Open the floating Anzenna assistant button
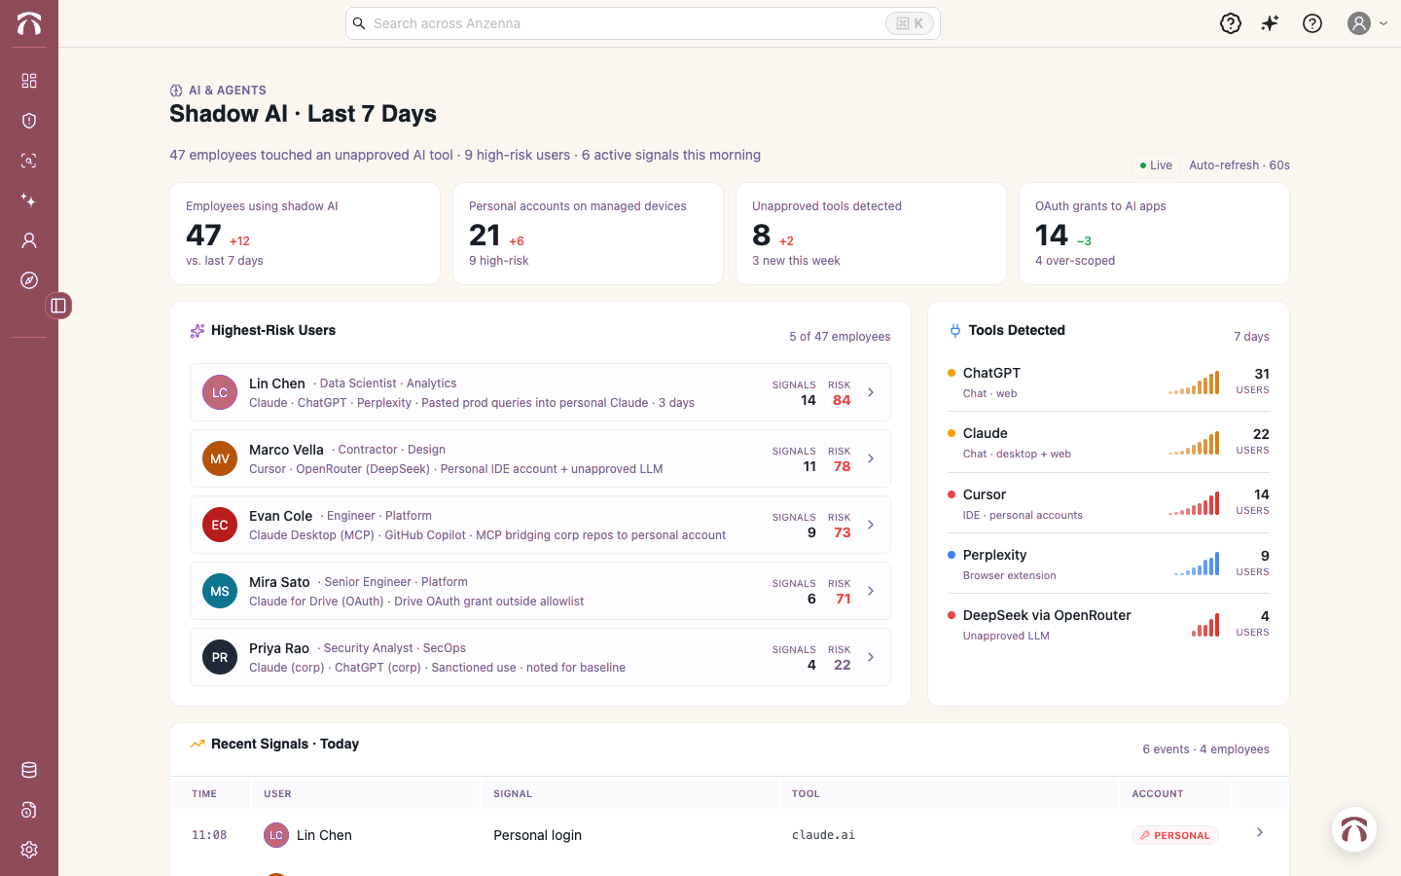The width and height of the screenshot is (1401, 876). point(1354,830)
